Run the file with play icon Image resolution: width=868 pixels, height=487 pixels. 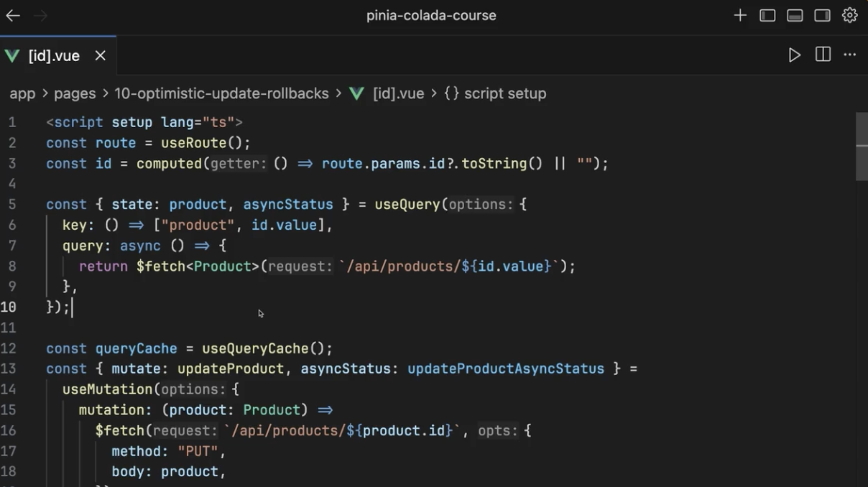794,55
